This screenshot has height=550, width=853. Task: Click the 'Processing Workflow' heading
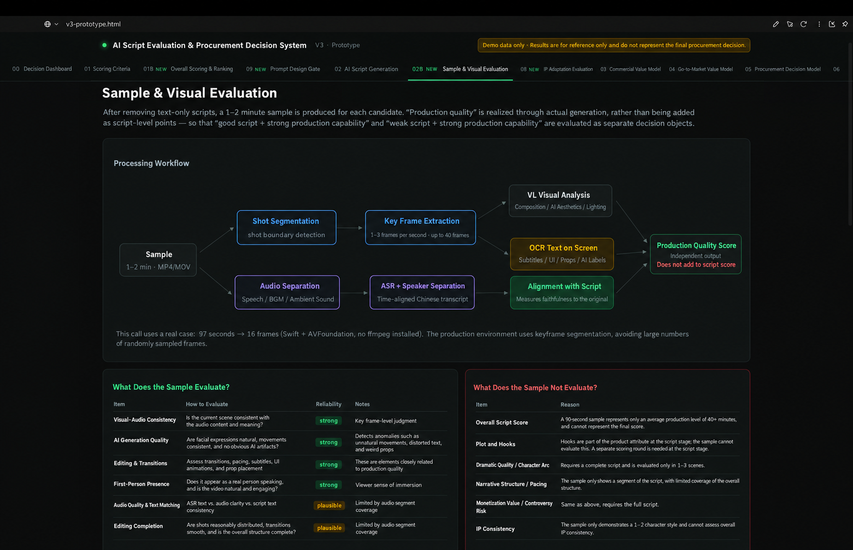pyautogui.click(x=151, y=163)
